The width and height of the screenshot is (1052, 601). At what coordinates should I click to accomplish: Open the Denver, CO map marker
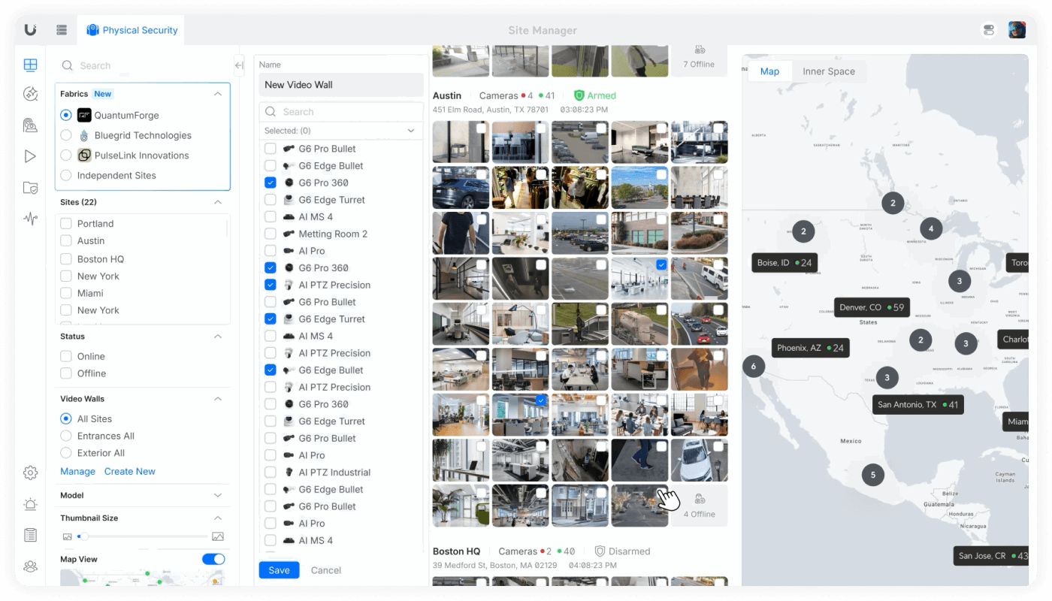click(872, 307)
